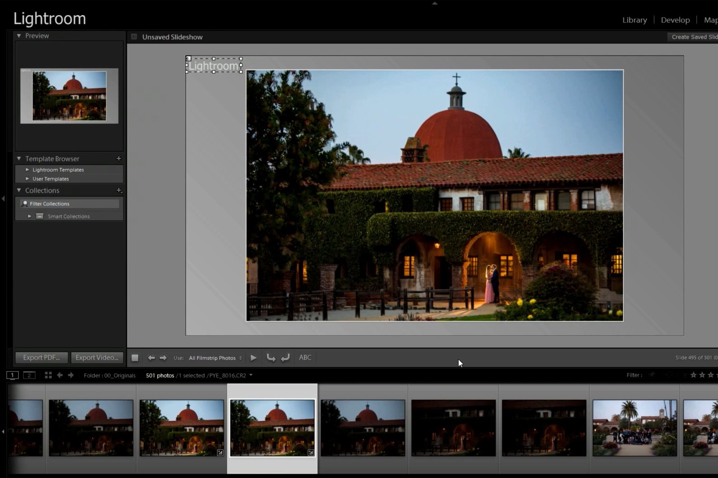Toggle the flagged-photos filter icon
Viewport: 718px width, 478px height.
coord(652,375)
